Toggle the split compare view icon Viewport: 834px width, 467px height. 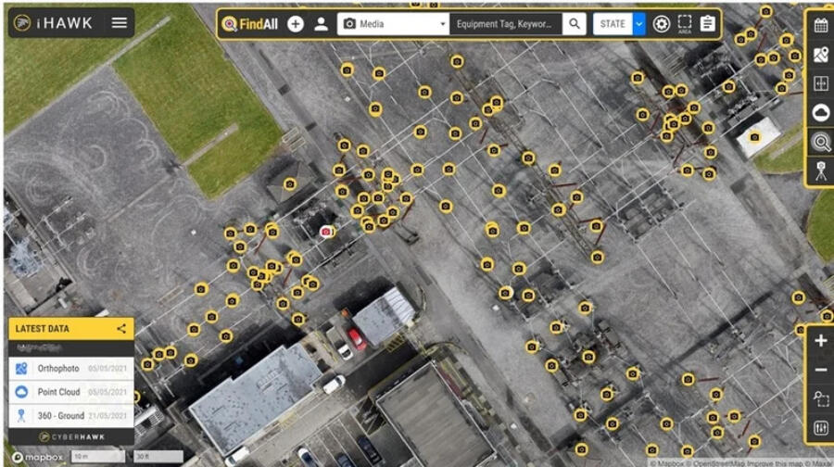click(820, 83)
